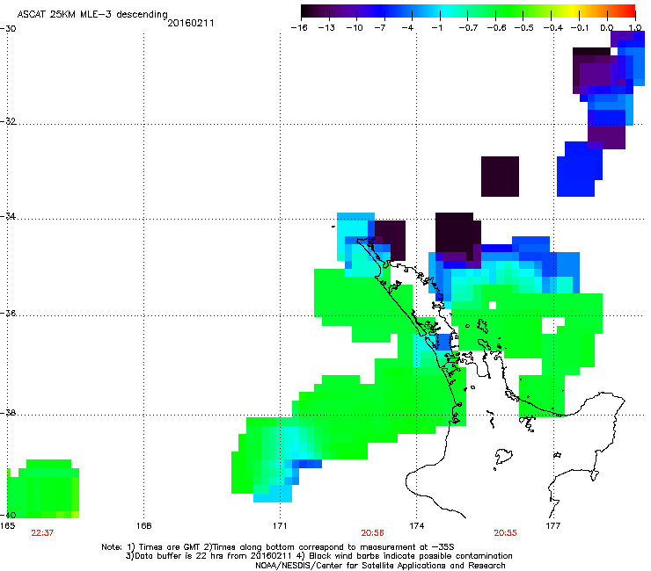The width and height of the screenshot is (651, 571).
Task: Click the 1.0 color bar tick label
Action: pos(635,28)
